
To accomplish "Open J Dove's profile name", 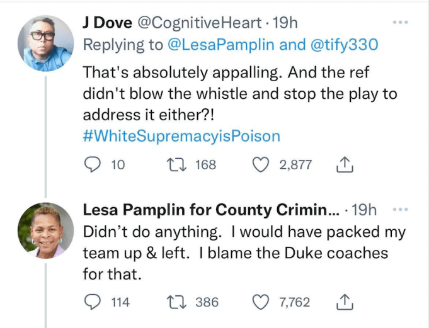I will coord(108,23).
